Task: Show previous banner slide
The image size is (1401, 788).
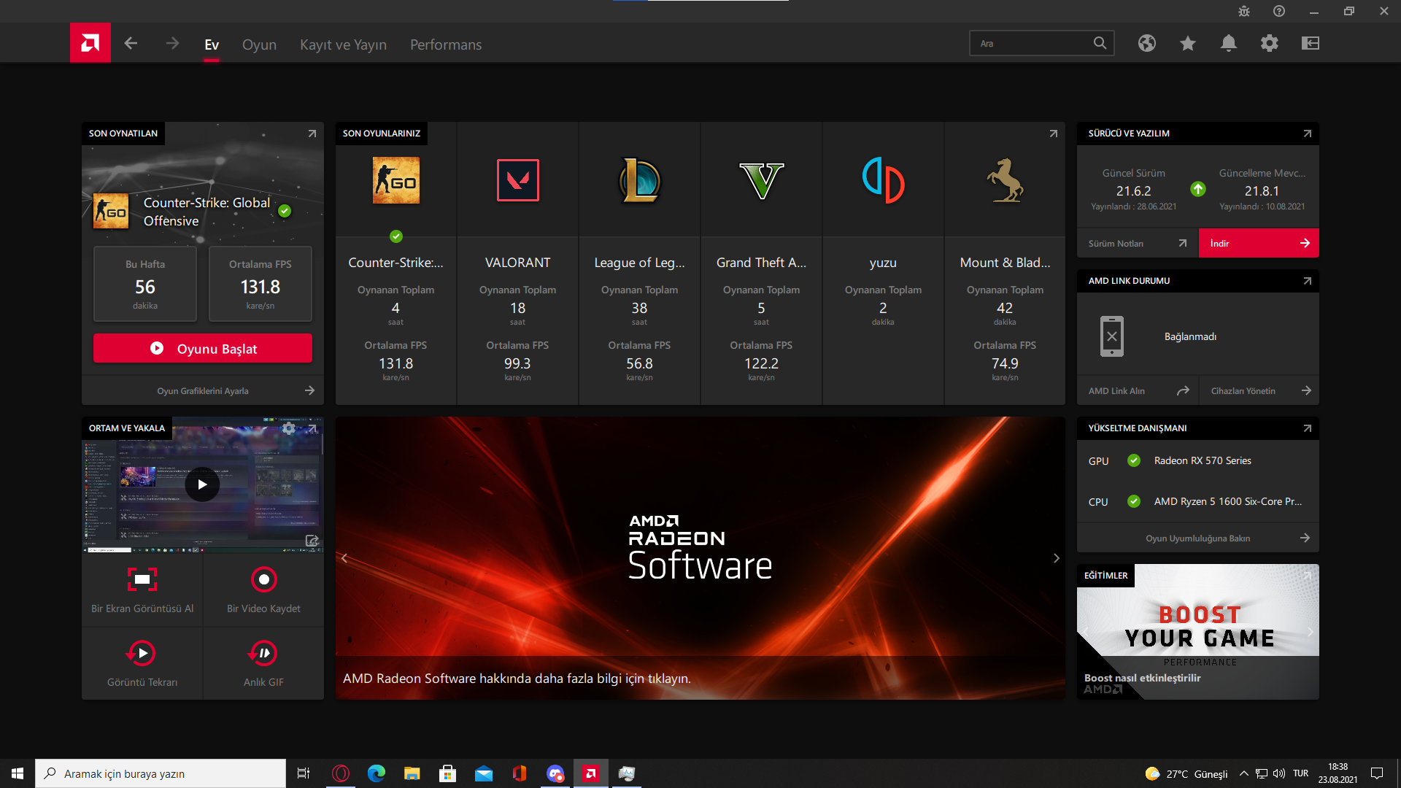Action: click(344, 558)
